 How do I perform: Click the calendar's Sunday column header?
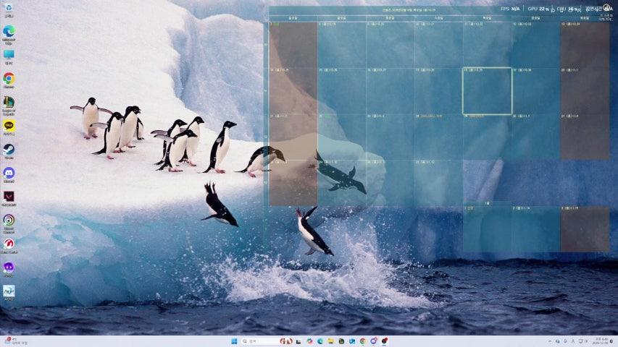(293, 17)
